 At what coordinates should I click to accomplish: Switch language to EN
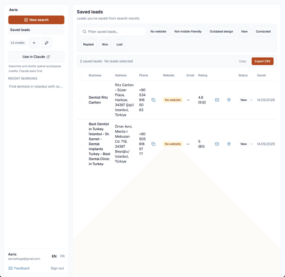(54, 256)
